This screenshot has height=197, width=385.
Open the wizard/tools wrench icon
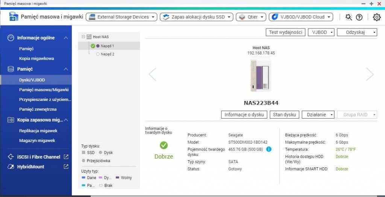[349, 17]
